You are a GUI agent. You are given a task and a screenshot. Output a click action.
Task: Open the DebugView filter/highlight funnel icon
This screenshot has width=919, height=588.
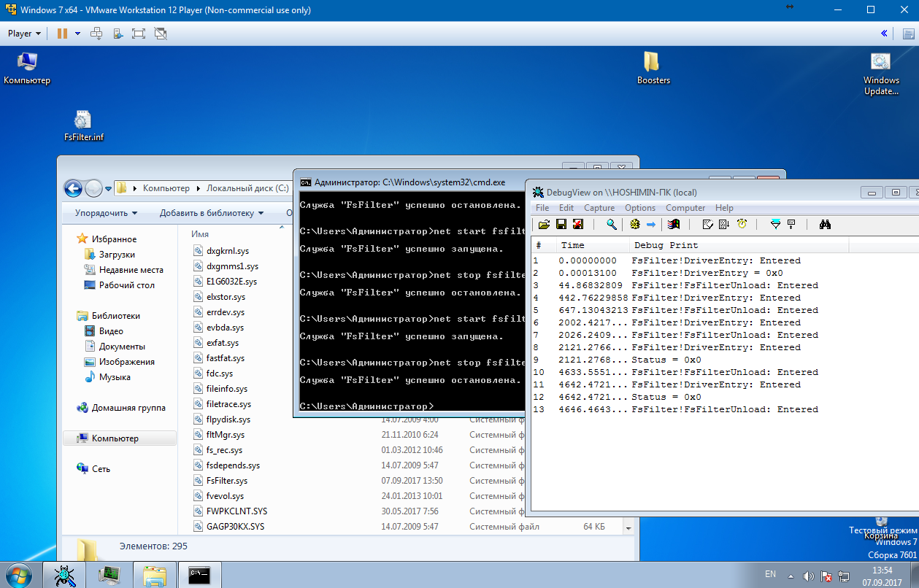point(776,225)
